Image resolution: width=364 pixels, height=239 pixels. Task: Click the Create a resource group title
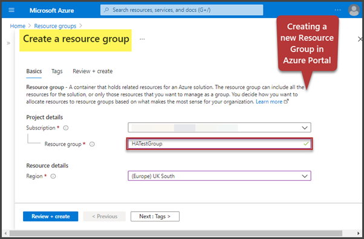tap(76, 39)
